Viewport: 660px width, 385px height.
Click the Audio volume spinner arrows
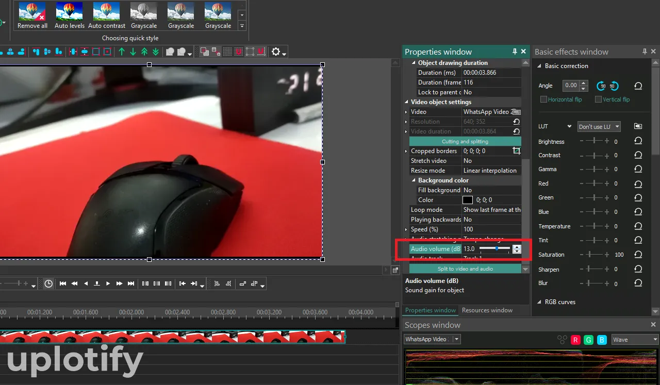(x=517, y=249)
